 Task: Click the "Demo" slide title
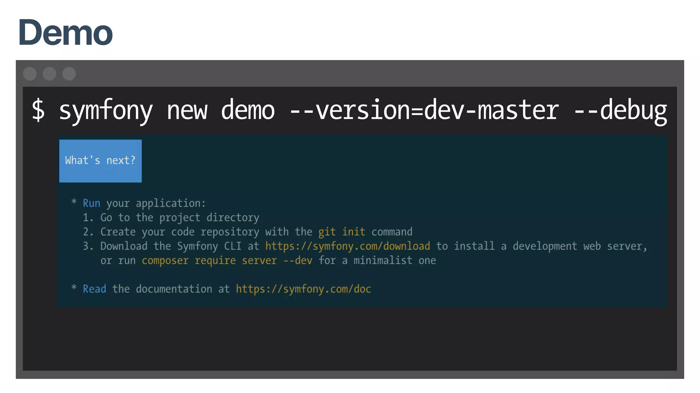pyautogui.click(x=65, y=32)
